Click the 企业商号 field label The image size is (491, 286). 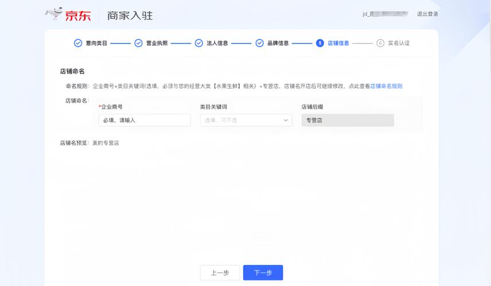click(111, 107)
